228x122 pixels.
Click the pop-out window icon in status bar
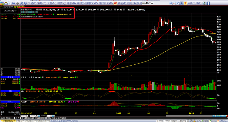(191, 121)
